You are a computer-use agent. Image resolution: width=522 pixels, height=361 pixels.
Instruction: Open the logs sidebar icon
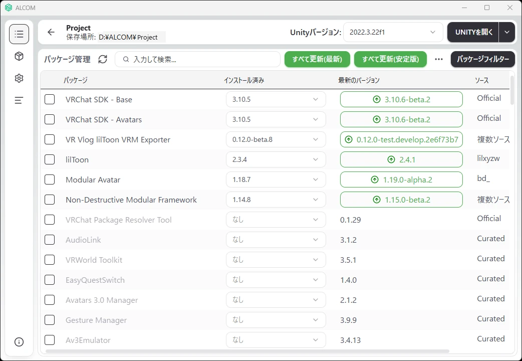click(19, 100)
